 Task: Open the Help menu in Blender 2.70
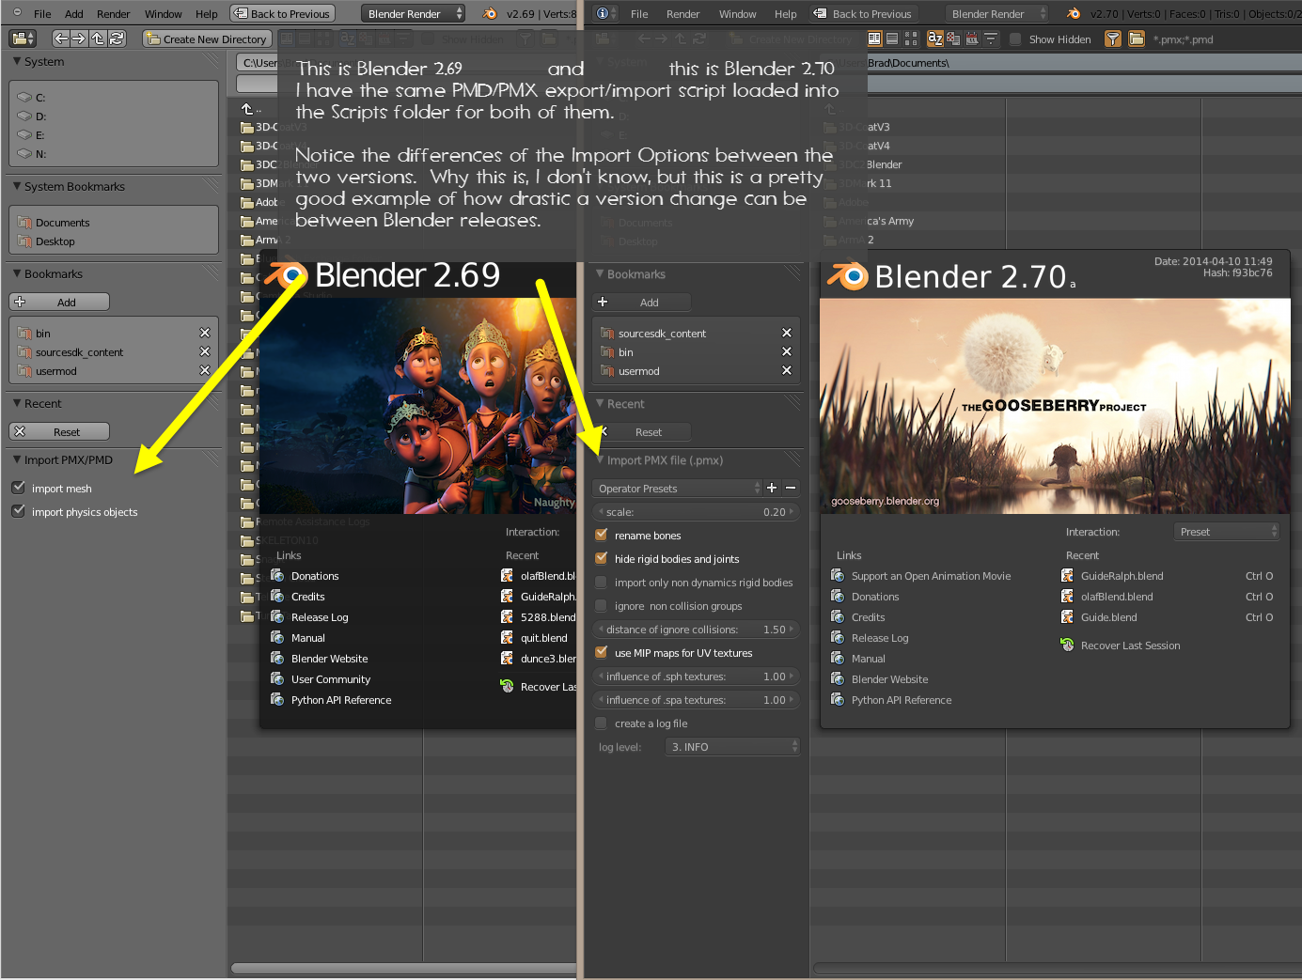click(786, 14)
